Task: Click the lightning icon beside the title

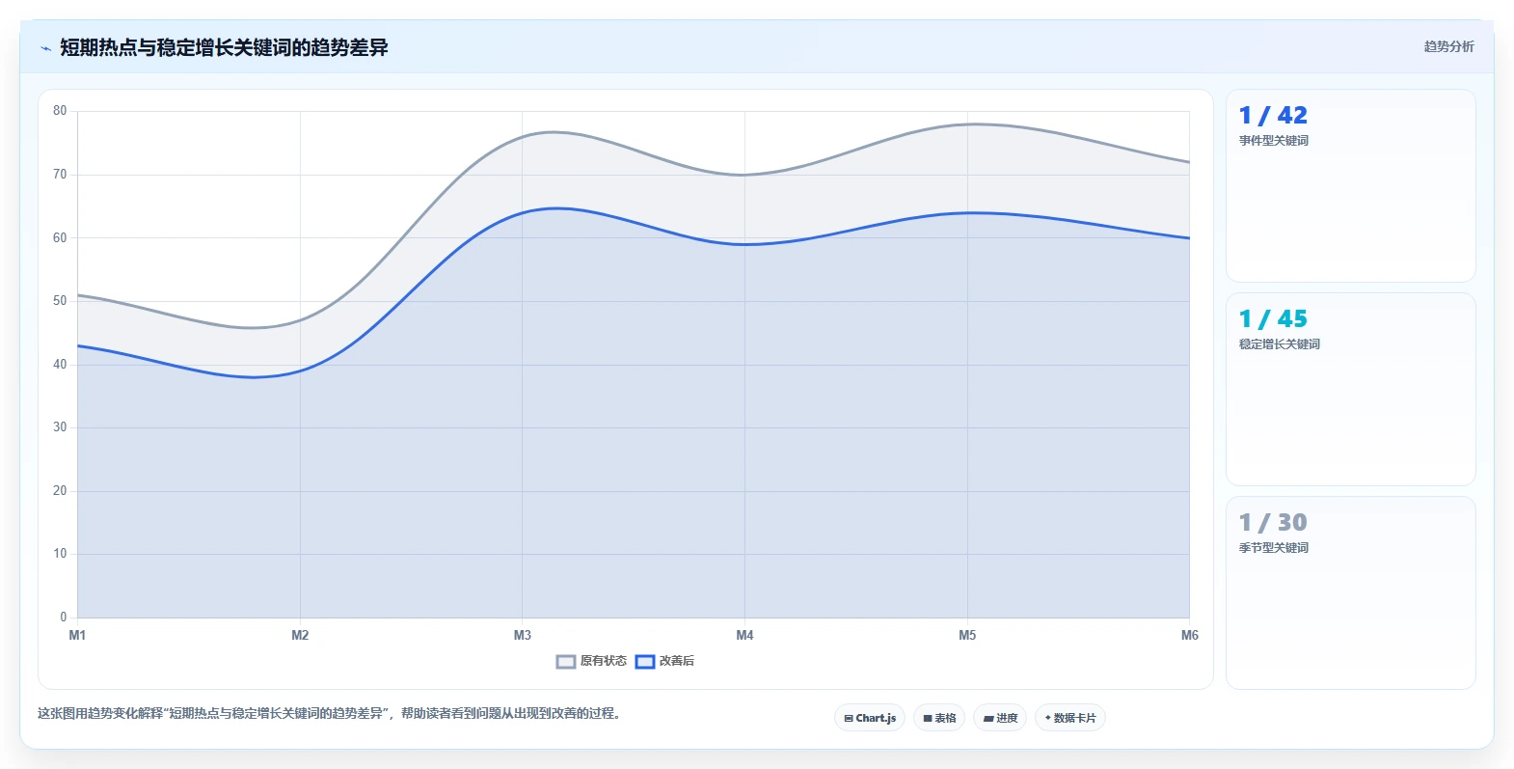Action: (x=45, y=48)
